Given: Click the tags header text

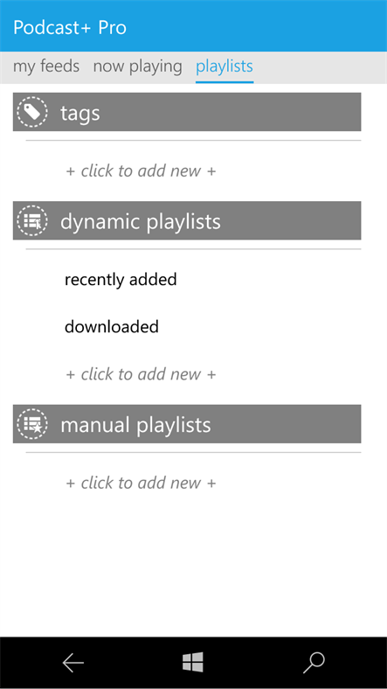Looking at the screenshot, I should (x=80, y=114).
